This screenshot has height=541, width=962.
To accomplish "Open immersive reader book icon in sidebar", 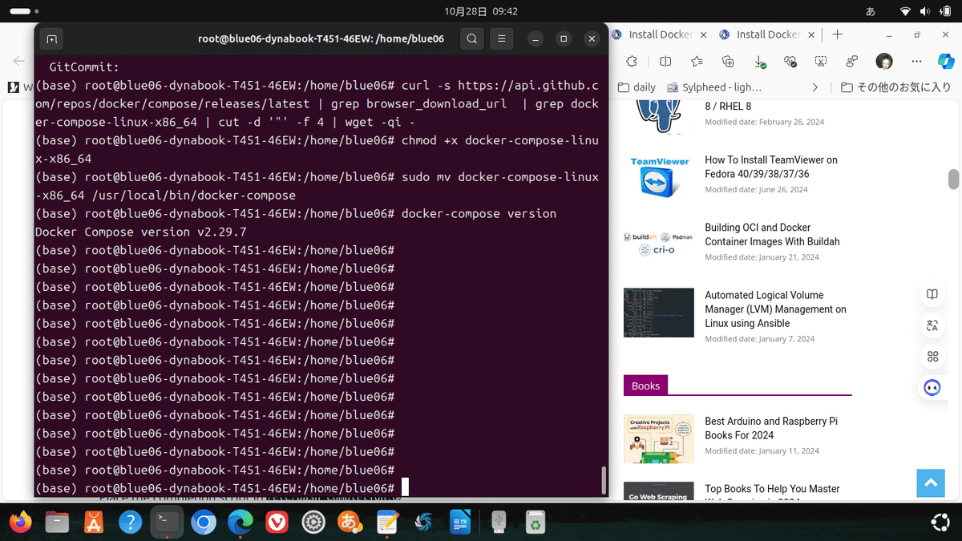I will [932, 294].
